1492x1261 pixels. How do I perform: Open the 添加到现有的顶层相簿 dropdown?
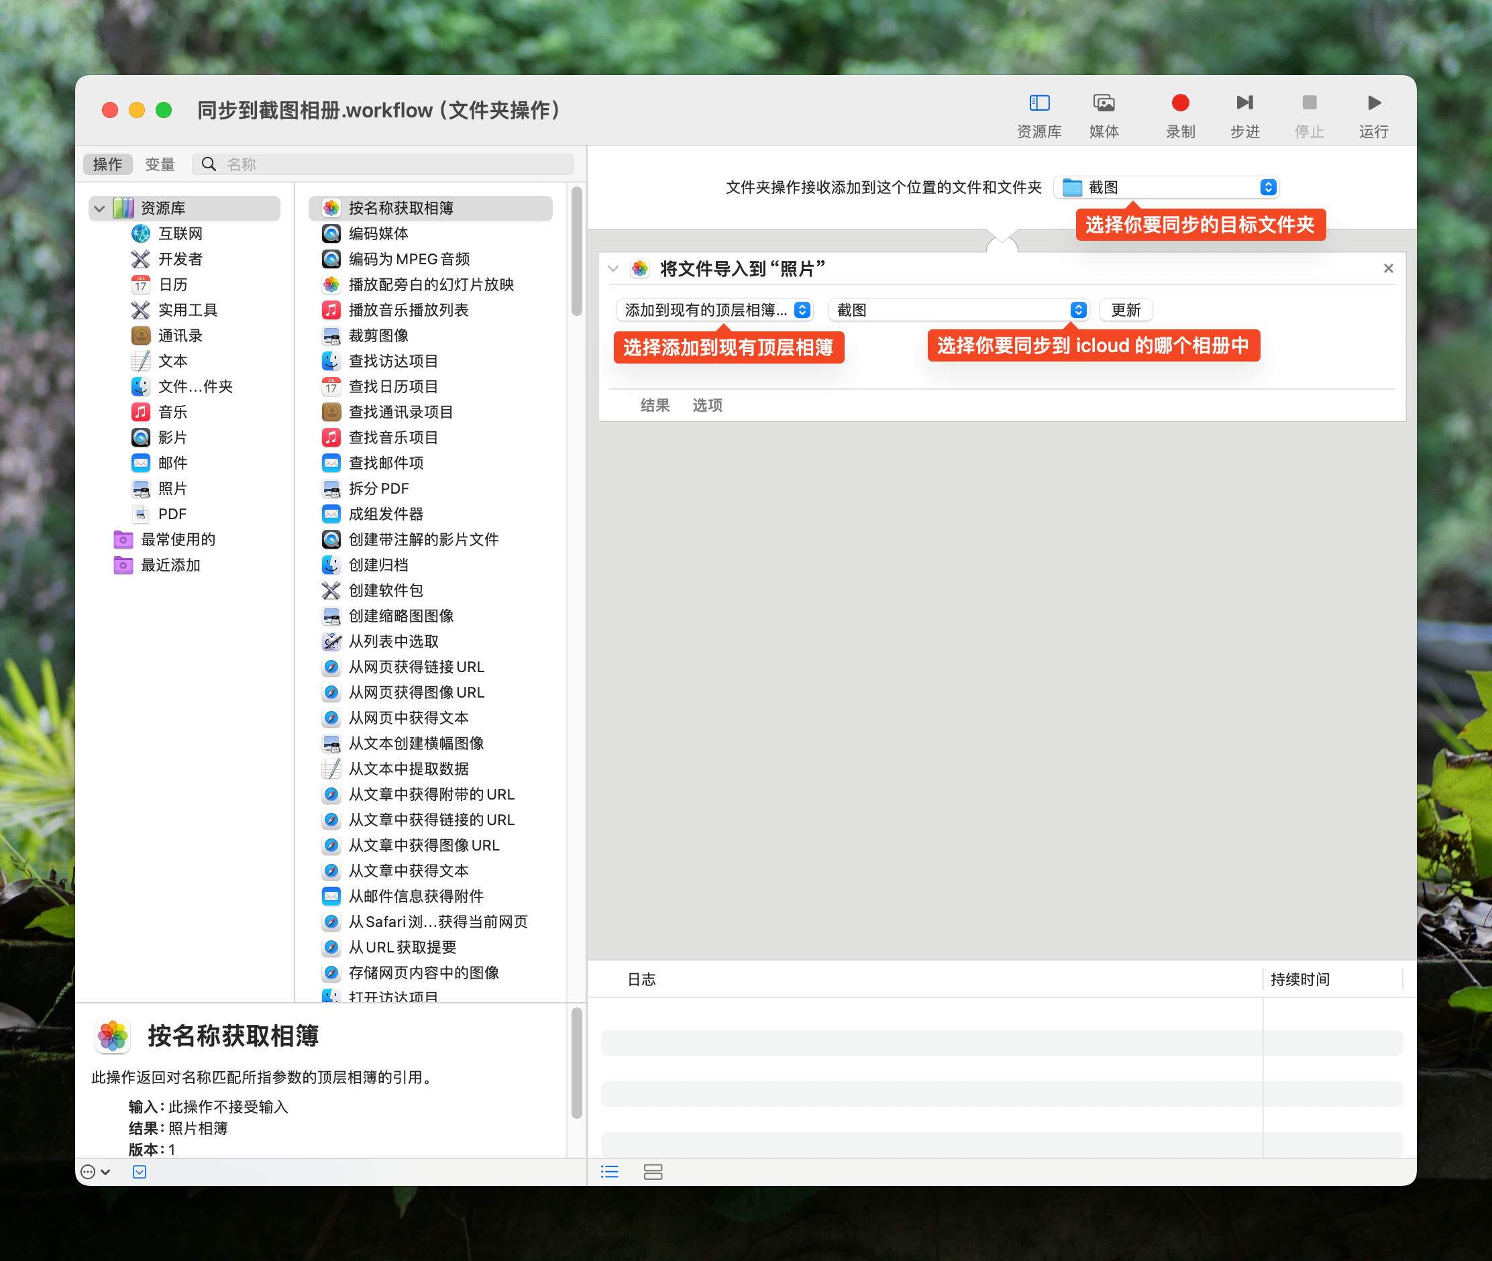pyautogui.click(x=714, y=311)
